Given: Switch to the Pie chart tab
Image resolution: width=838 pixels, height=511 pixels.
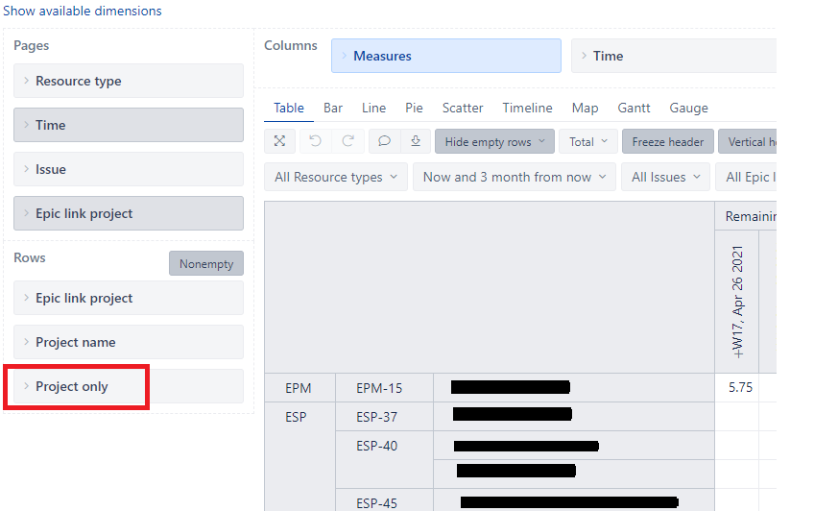Looking at the screenshot, I should coord(414,108).
